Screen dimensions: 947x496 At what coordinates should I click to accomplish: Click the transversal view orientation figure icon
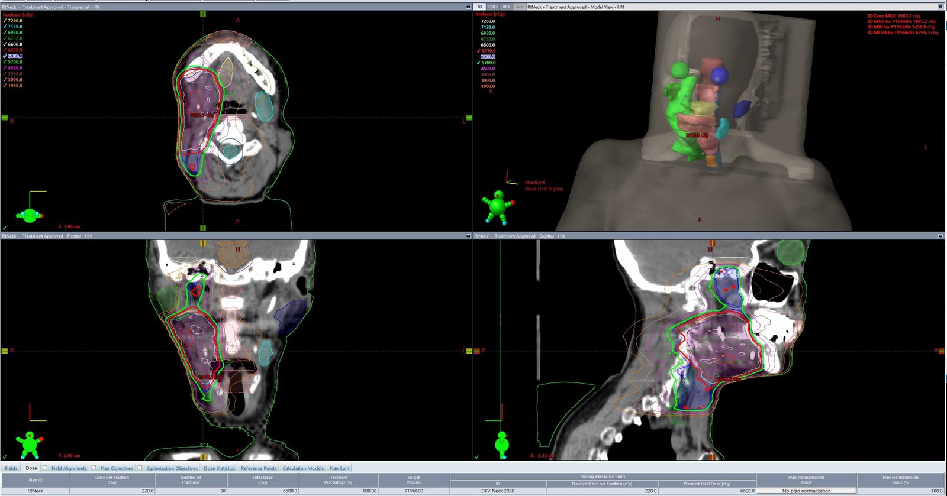(x=29, y=215)
